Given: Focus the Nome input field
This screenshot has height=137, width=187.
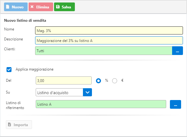Looking at the screenshot, I should [x=109, y=30].
